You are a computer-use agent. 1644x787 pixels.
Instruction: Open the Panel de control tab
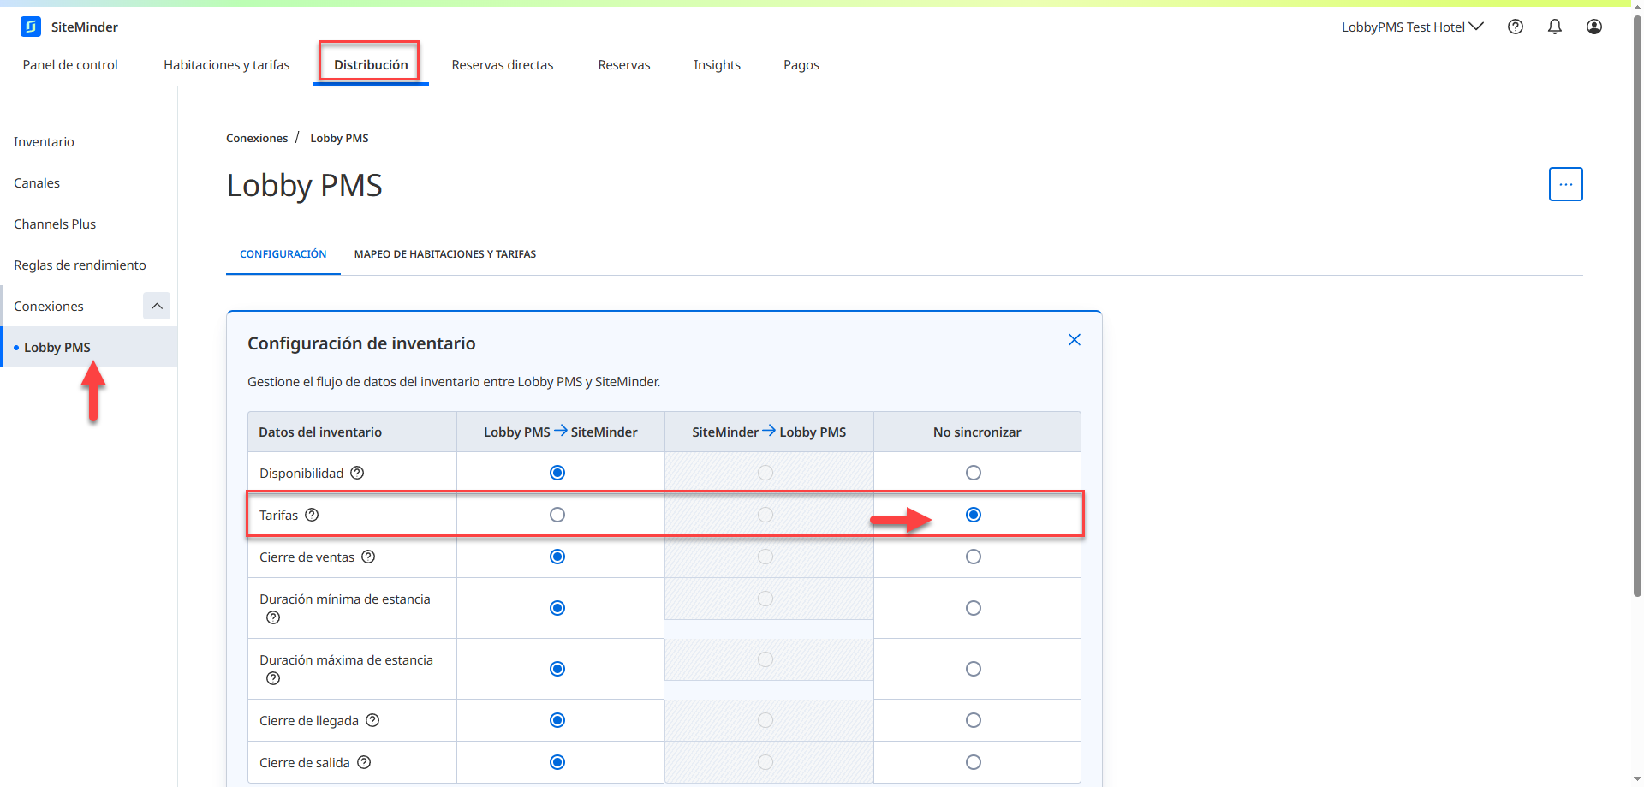[x=70, y=65]
